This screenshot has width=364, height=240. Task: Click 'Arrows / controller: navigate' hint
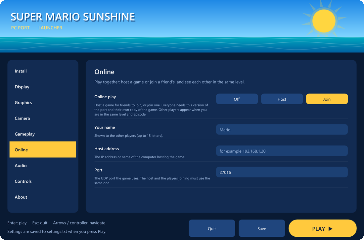(x=79, y=223)
